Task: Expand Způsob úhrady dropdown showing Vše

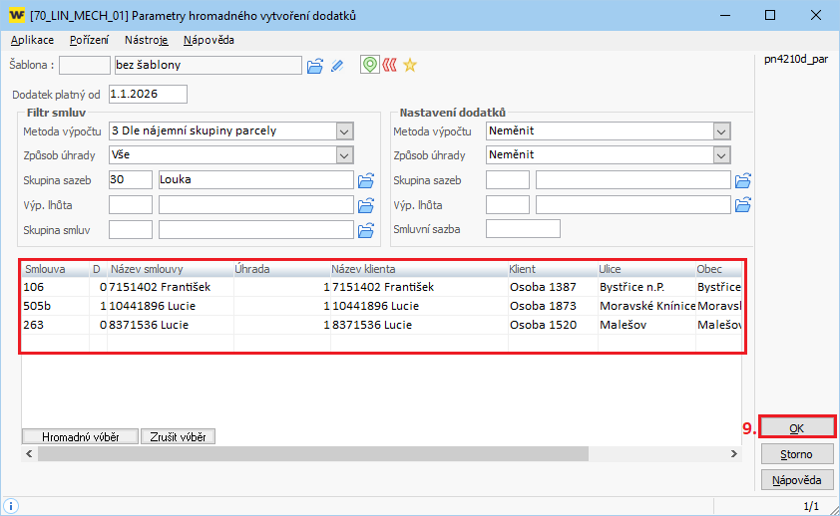Action: (x=345, y=155)
